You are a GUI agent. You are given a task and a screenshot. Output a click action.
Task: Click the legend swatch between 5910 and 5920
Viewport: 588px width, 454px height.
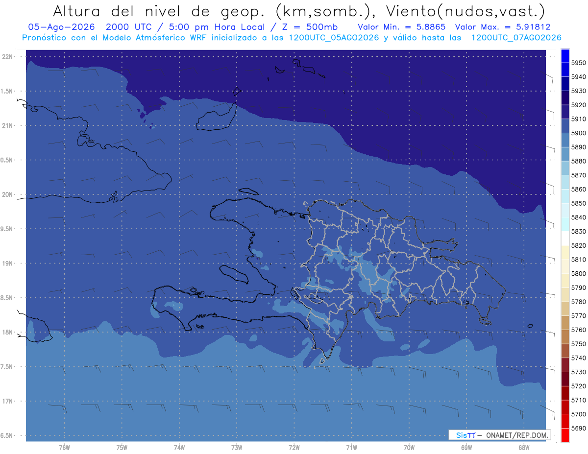tap(565, 112)
